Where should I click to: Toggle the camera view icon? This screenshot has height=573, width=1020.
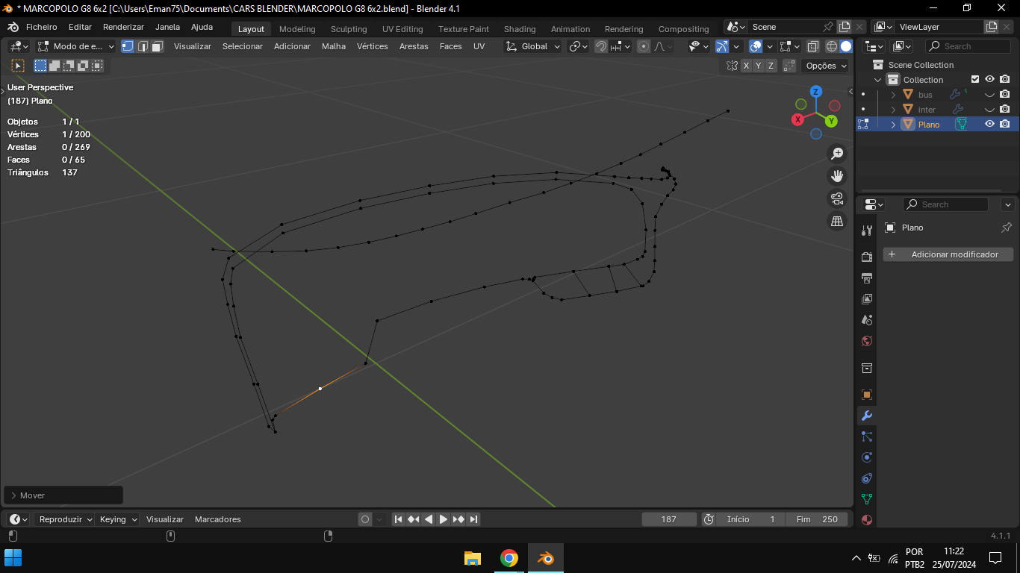[x=837, y=198]
